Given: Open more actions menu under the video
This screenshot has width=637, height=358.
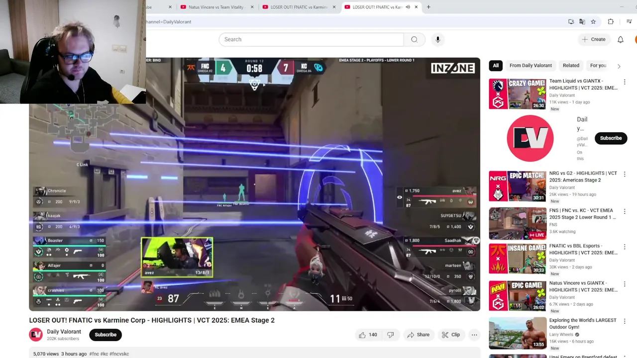Looking at the screenshot, I should 474,335.
